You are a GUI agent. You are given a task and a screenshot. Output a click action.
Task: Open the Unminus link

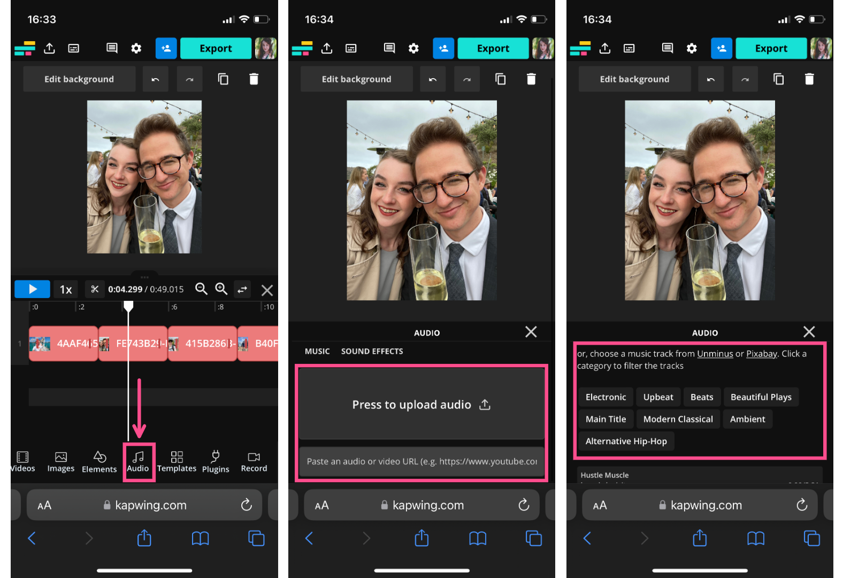[715, 354]
